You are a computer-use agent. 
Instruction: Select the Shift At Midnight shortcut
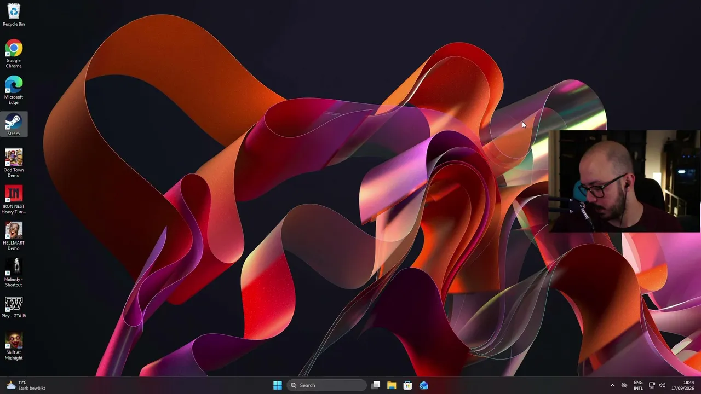coord(14,346)
